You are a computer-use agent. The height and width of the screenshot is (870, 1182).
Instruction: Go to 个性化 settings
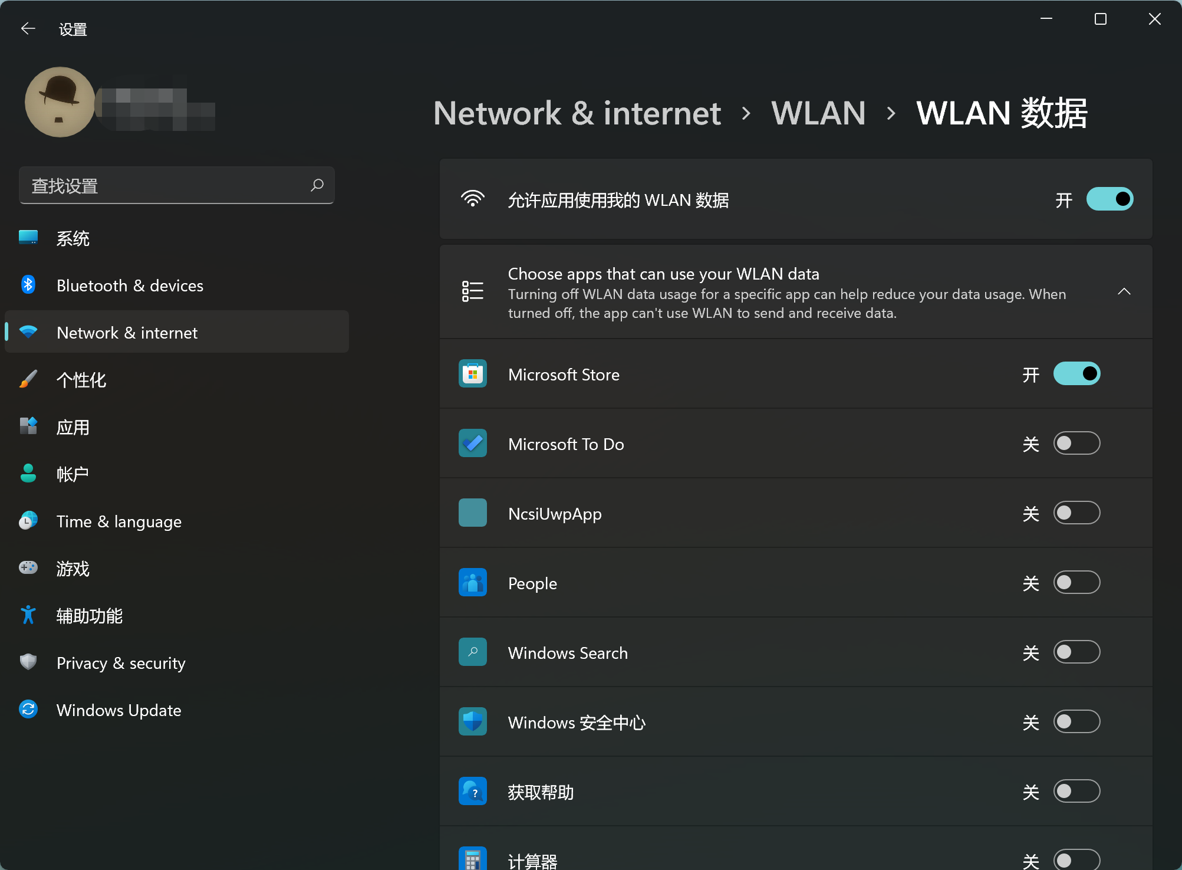pos(177,380)
